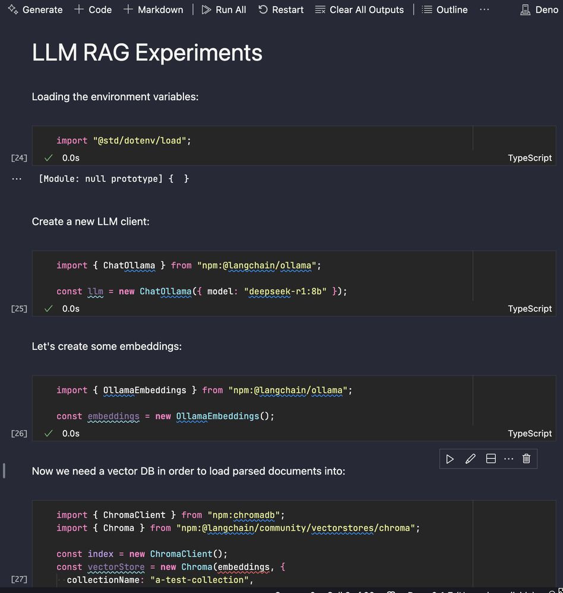Click the dotenv import code line
The height and width of the screenshot is (593, 563).
click(124, 141)
